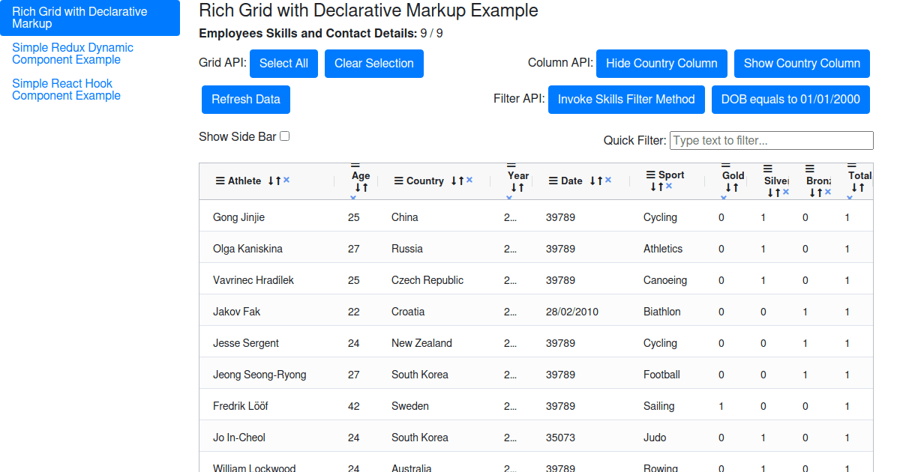Click the Quick Filter text input

[771, 140]
